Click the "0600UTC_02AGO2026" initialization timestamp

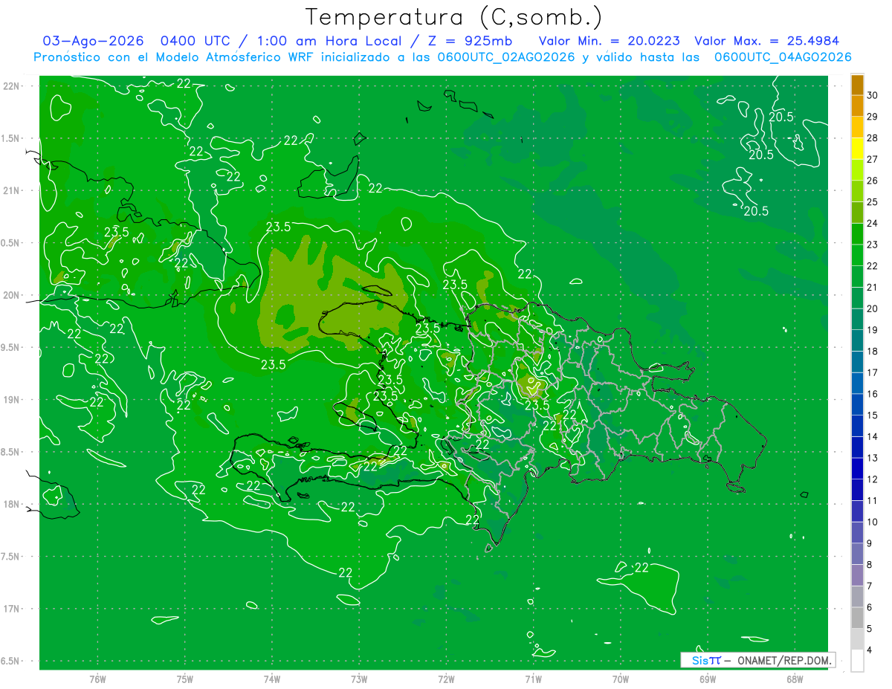505,57
